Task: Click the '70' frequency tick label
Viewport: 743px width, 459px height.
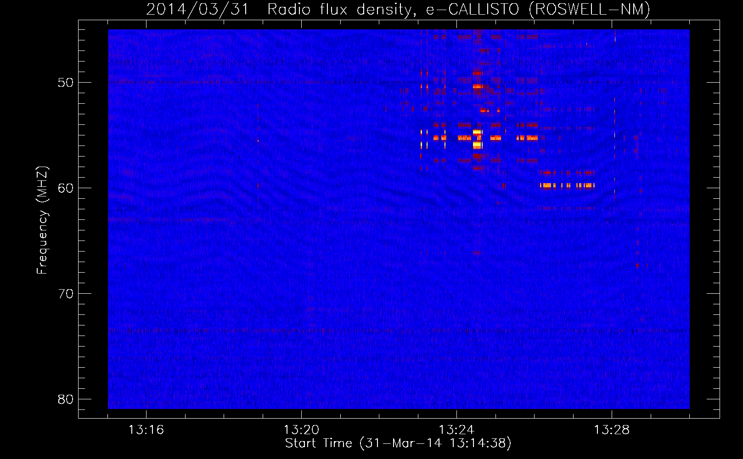Action: point(66,294)
